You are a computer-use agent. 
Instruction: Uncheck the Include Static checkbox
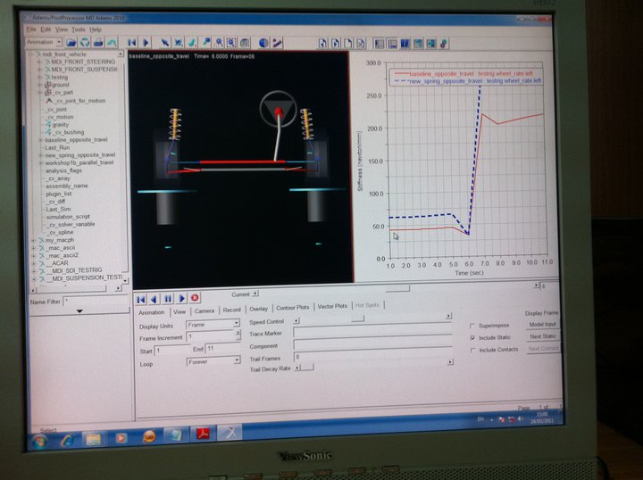(472, 338)
